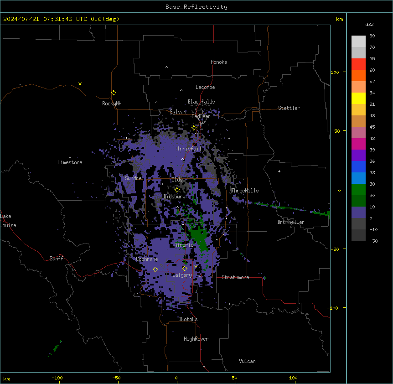
Task: Click the Limestone label
Action: pyautogui.click(x=70, y=162)
